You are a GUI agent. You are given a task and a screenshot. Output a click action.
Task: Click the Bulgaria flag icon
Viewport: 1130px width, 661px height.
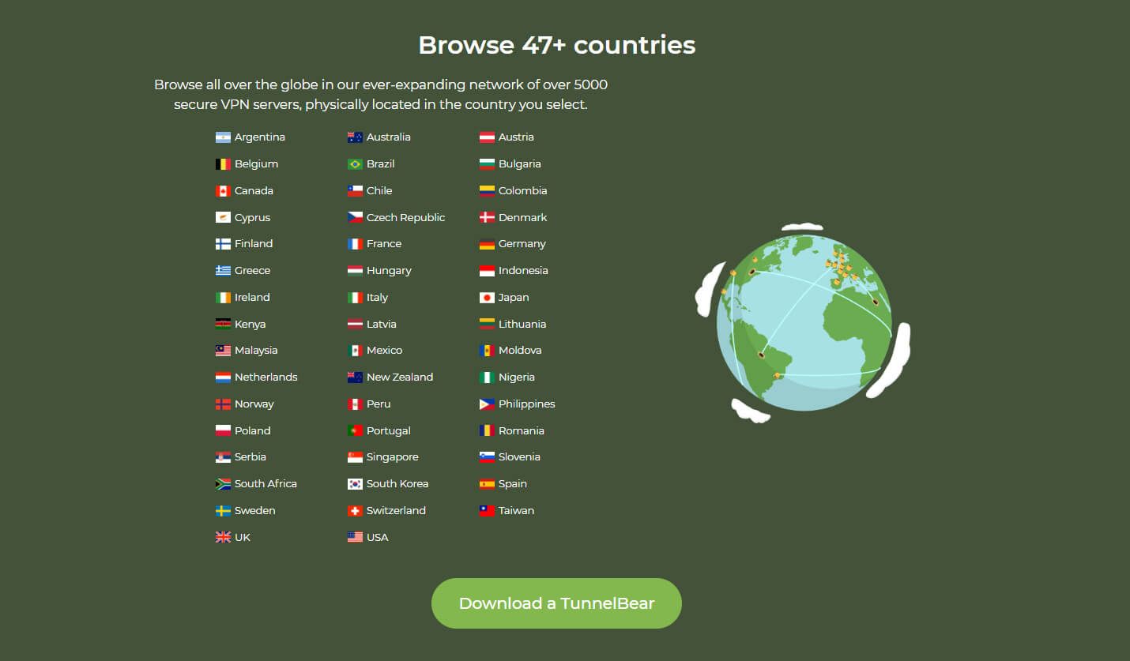point(487,164)
